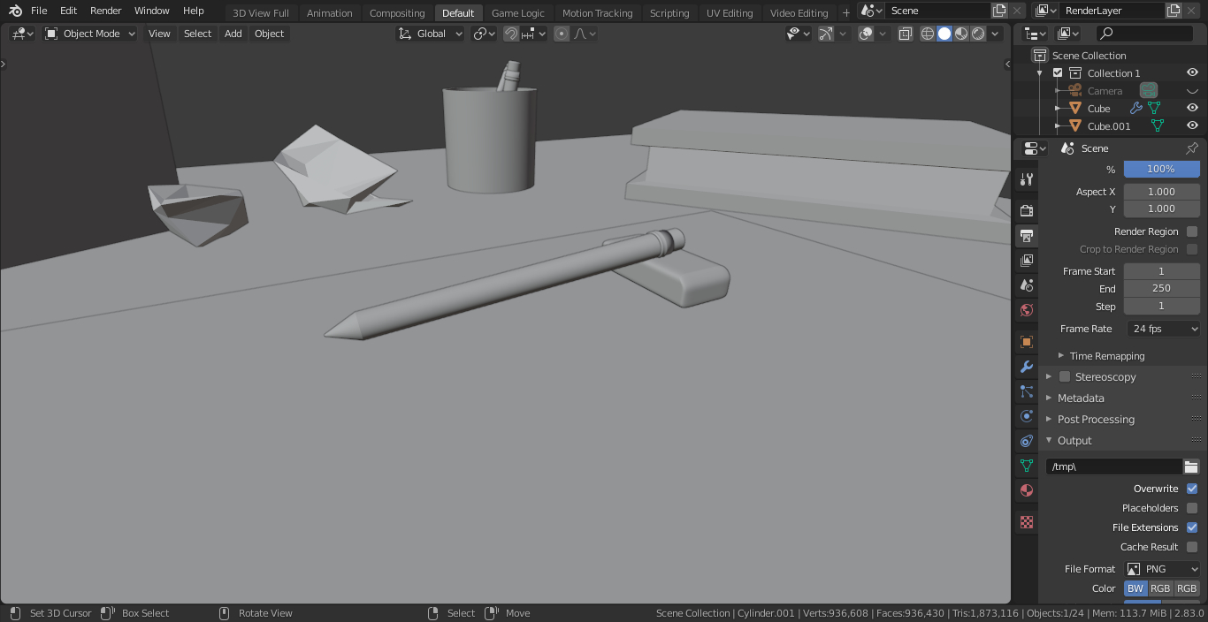Select the Particle properties icon
Viewport: 1208px width, 622px height.
coord(1026,391)
